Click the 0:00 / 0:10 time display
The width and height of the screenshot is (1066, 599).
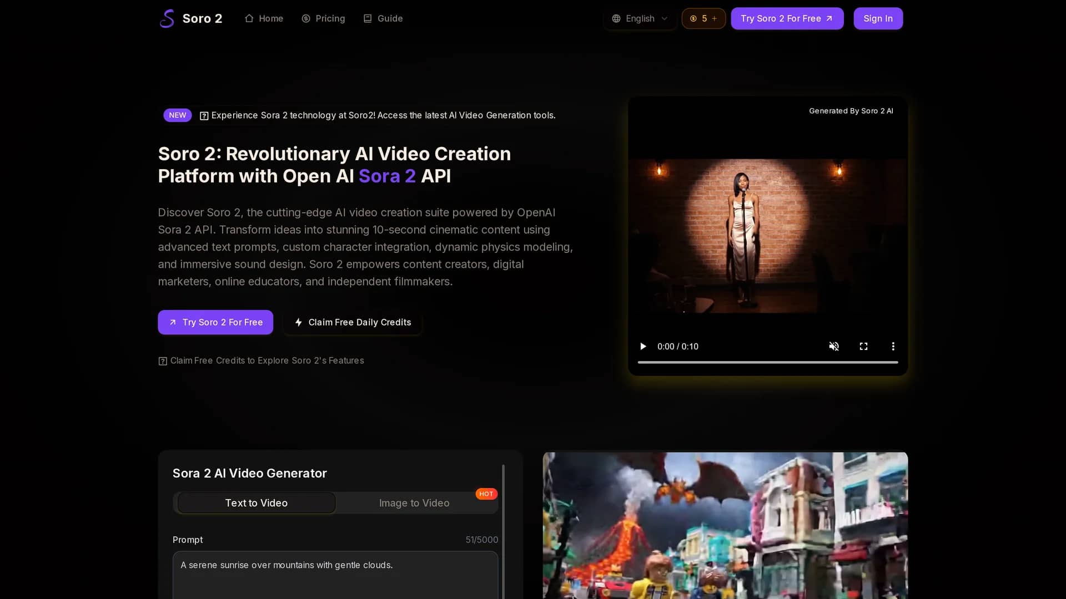pos(678,346)
